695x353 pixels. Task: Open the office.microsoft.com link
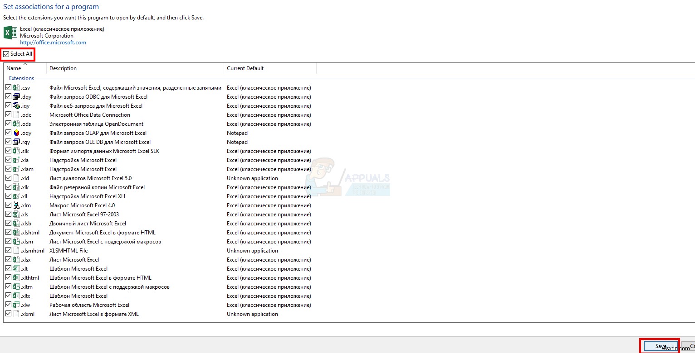53,43
